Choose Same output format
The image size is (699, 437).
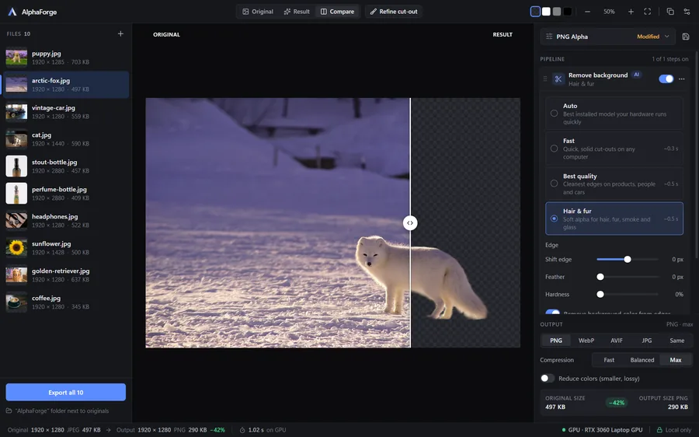[x=676, y=340]
